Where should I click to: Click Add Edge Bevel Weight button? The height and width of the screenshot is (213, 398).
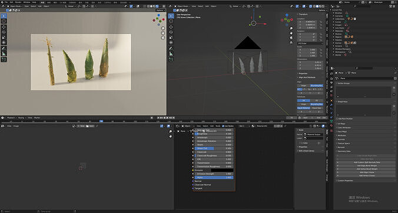[367, 165]
